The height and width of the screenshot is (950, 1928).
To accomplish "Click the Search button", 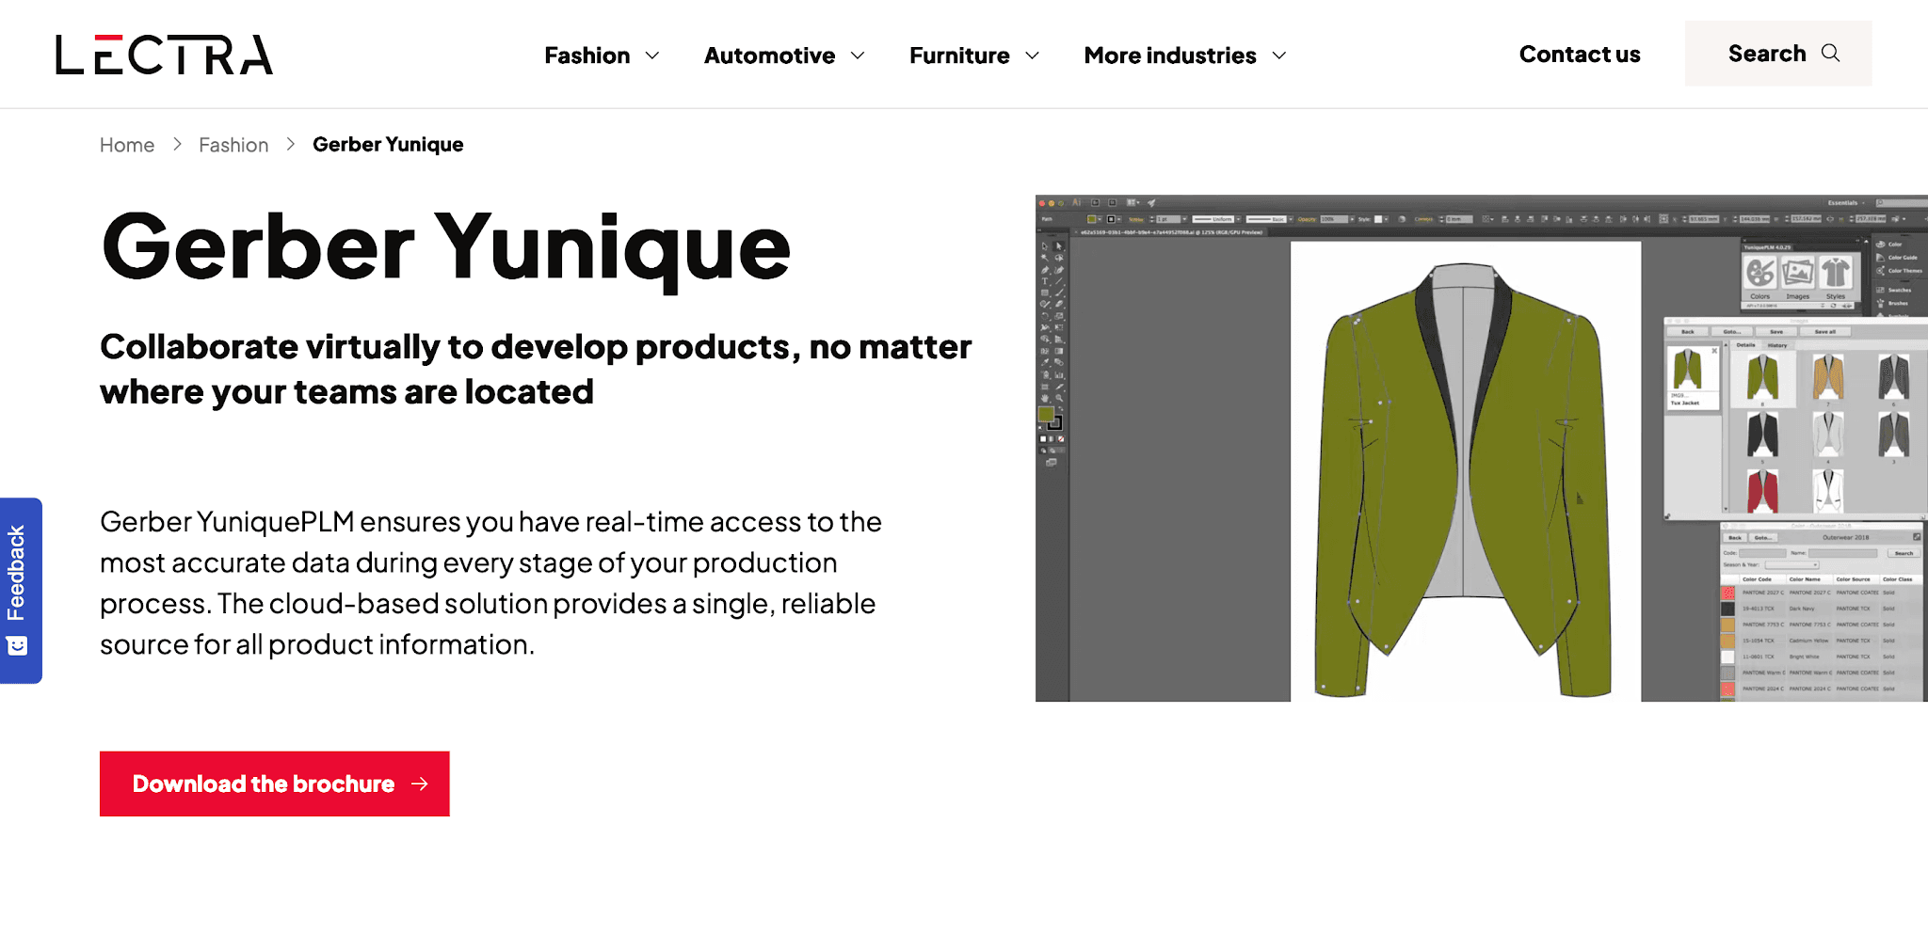I will (x=1778, y=54).
